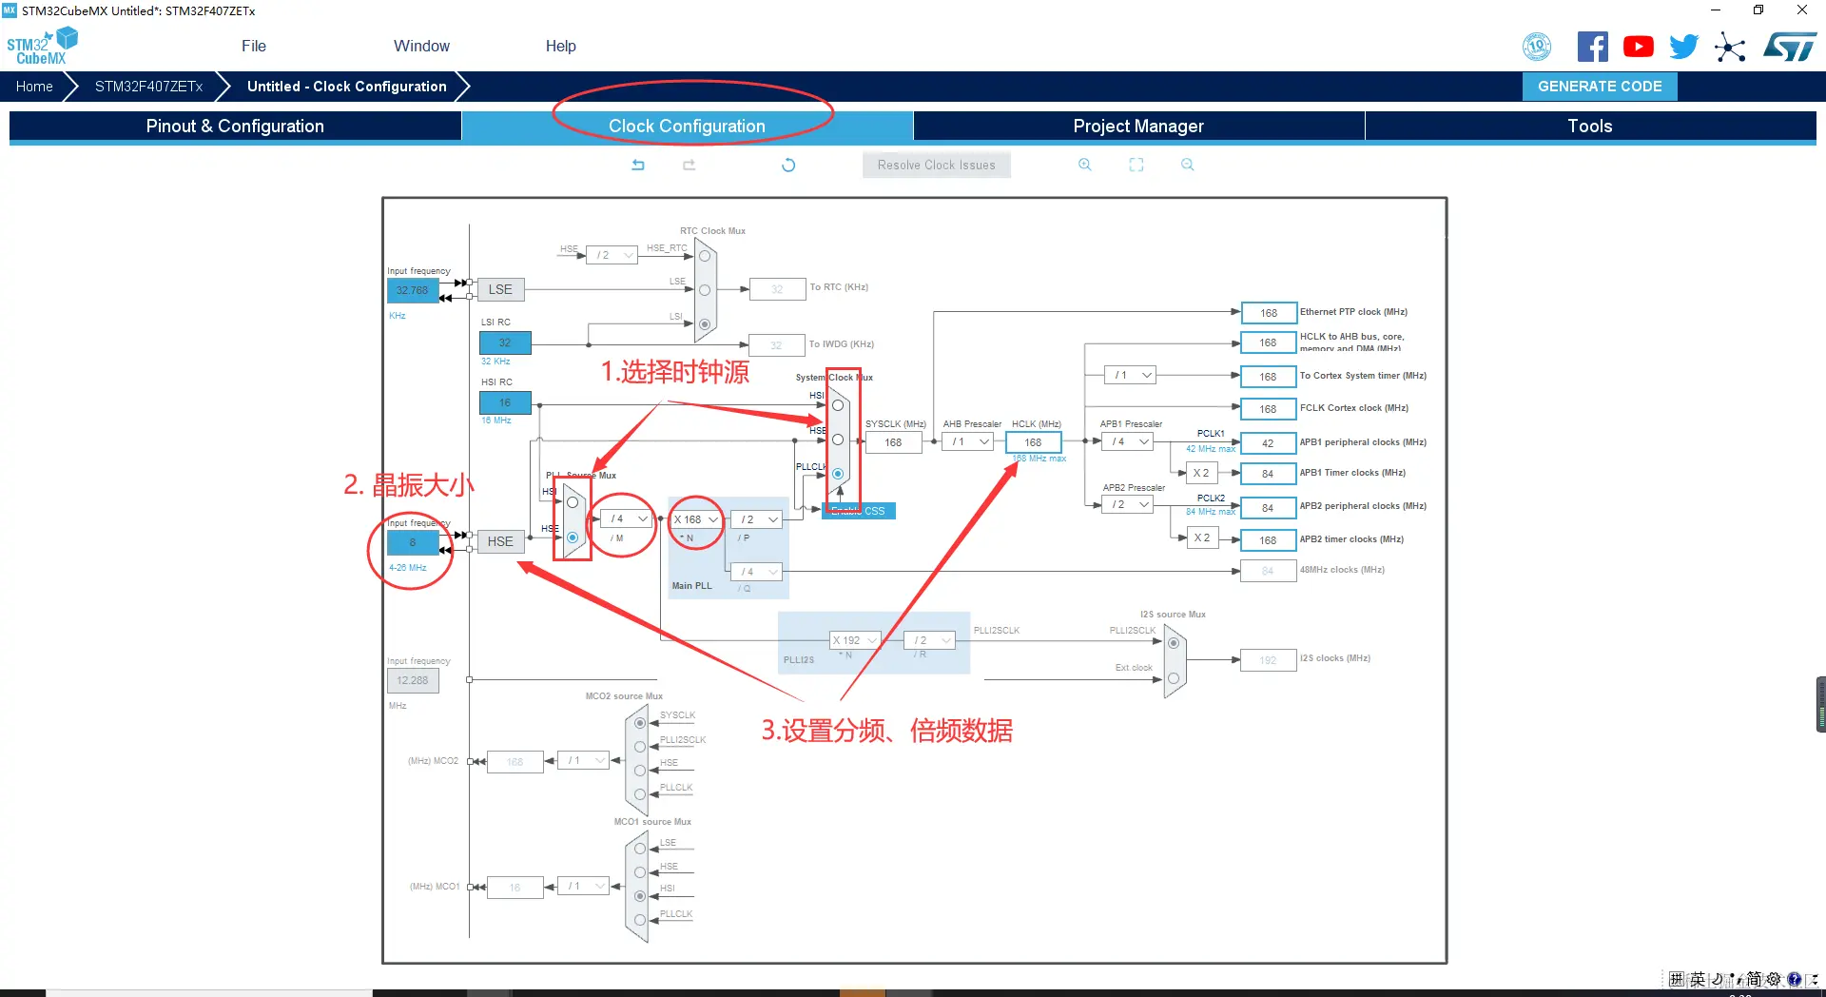
Task: Open the ST YouTube channel icon
Action: (1638, 46)
